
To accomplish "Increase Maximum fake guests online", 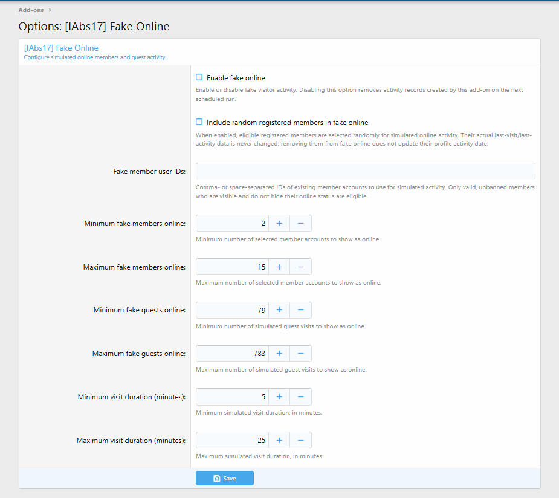I will 279,354.
